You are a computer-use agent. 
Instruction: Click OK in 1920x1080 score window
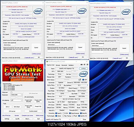coord(83,57)
